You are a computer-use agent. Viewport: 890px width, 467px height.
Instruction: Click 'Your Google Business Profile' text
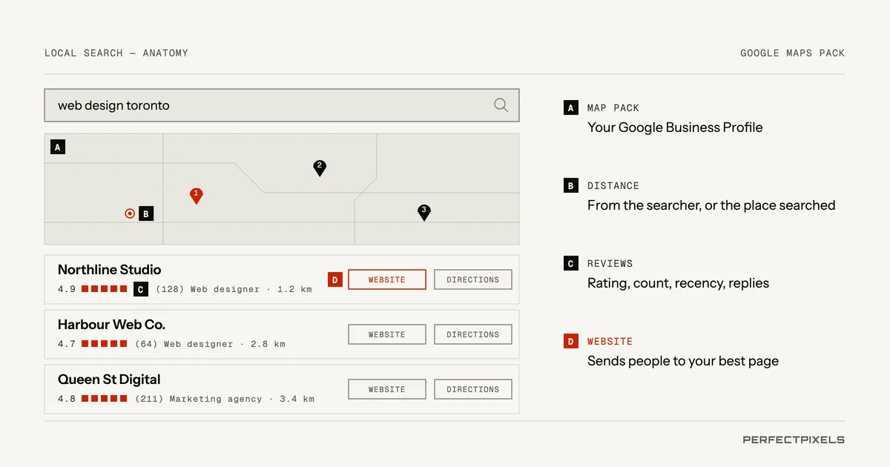point(675,127)
